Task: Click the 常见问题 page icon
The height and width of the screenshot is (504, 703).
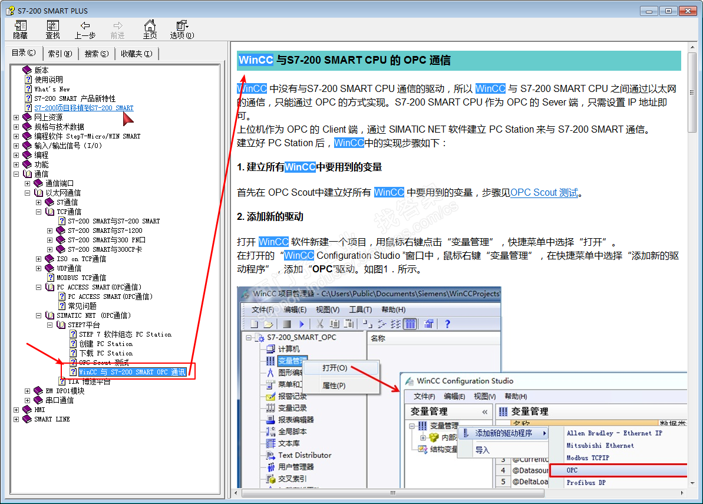Action: tap(62, 306)
